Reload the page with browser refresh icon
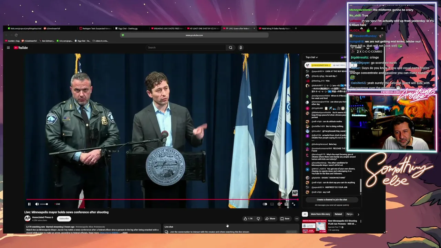The height and width of the screenshot is (248, 441). coord(16,35)
